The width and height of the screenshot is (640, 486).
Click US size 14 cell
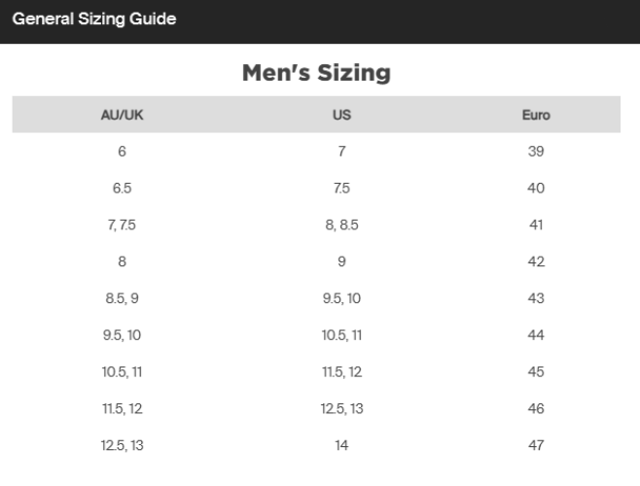click(x=341, y=445)
